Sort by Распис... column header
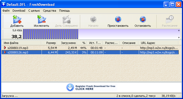 click(111, 43)
